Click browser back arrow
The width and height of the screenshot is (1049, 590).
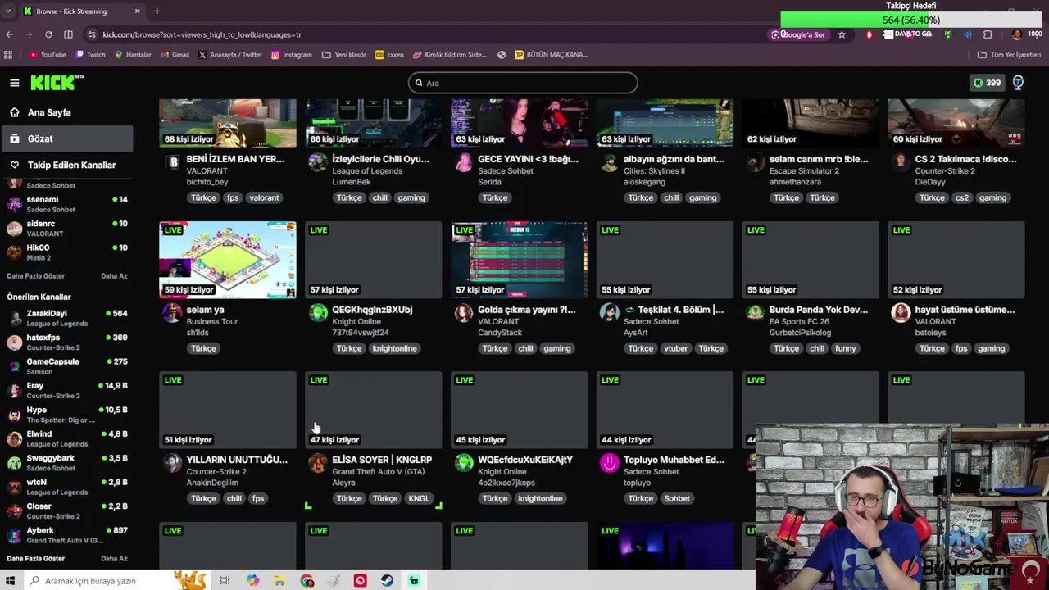(9, 34)
